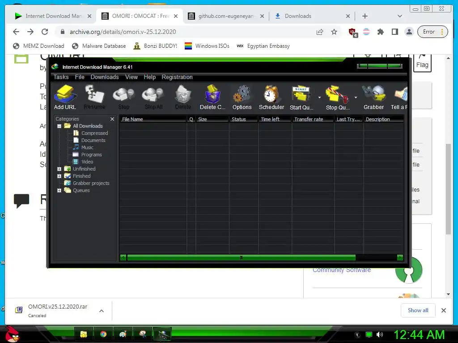Viewport: 458px width, 343px height.
Task: Open the Chrome profile avatar
Action: pyautogui.click(x=409, y=32)
